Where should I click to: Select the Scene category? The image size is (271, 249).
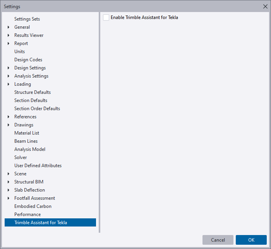tap(21, 174)
